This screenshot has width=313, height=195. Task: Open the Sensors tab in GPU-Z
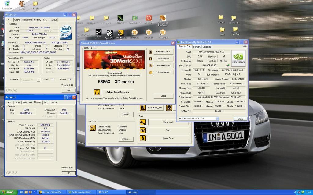click(197, 47)
